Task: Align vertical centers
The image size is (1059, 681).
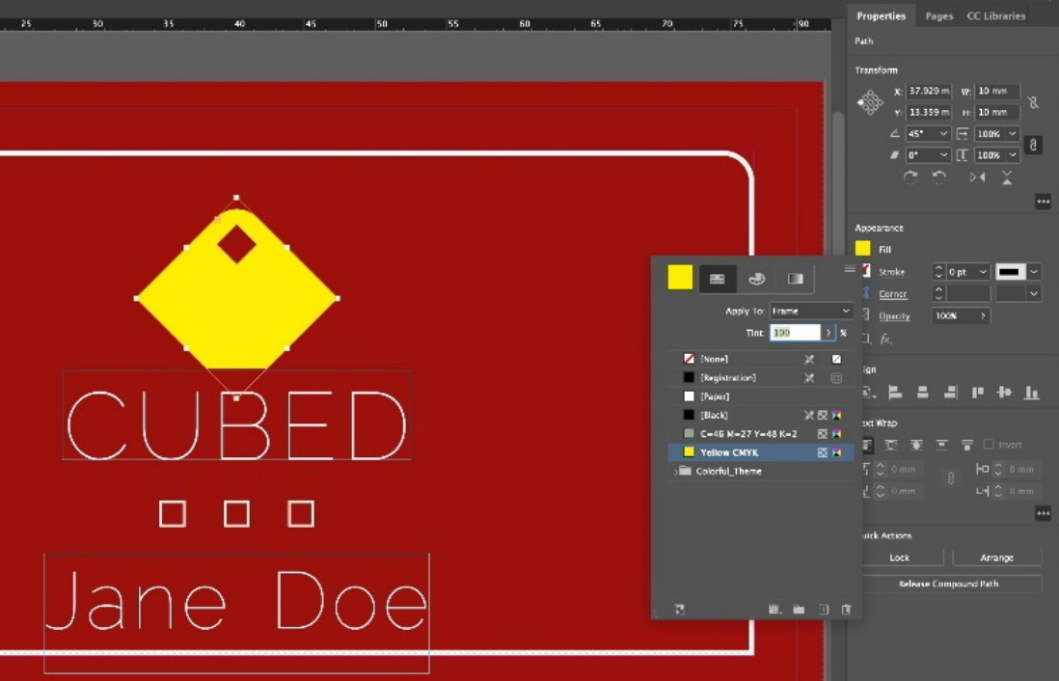Action: click(1004, 392)
